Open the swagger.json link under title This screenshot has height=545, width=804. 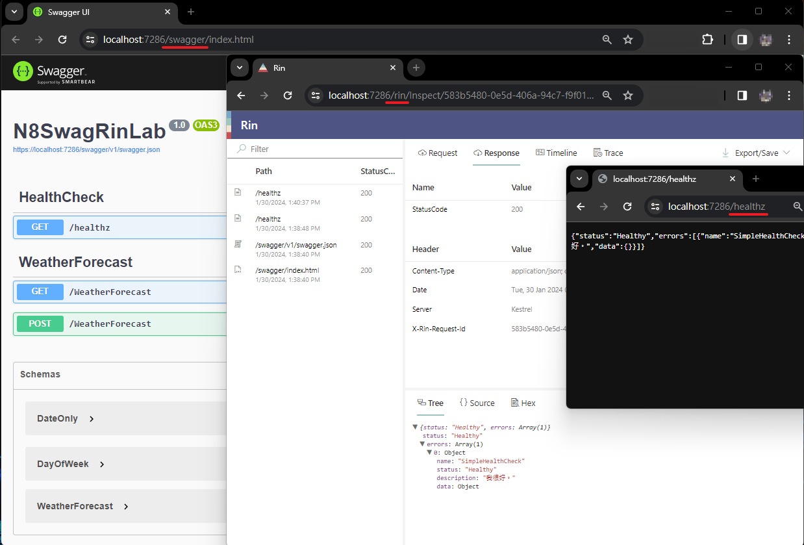pos(86,149)
